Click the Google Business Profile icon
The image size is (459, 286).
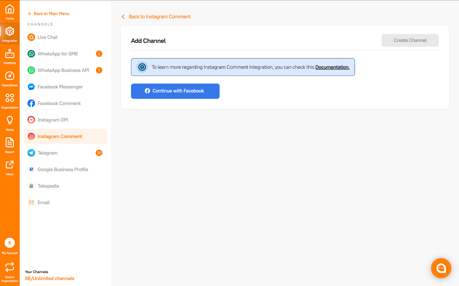31,169
